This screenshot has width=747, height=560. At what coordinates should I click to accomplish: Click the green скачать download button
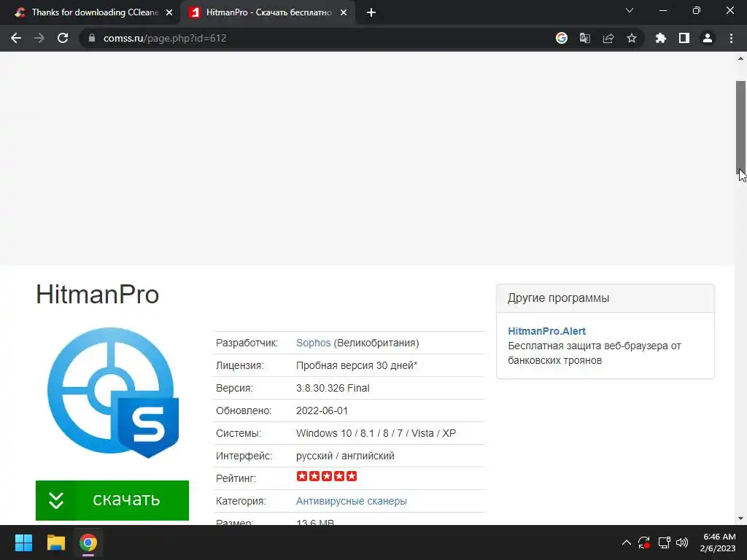[112, 500]
